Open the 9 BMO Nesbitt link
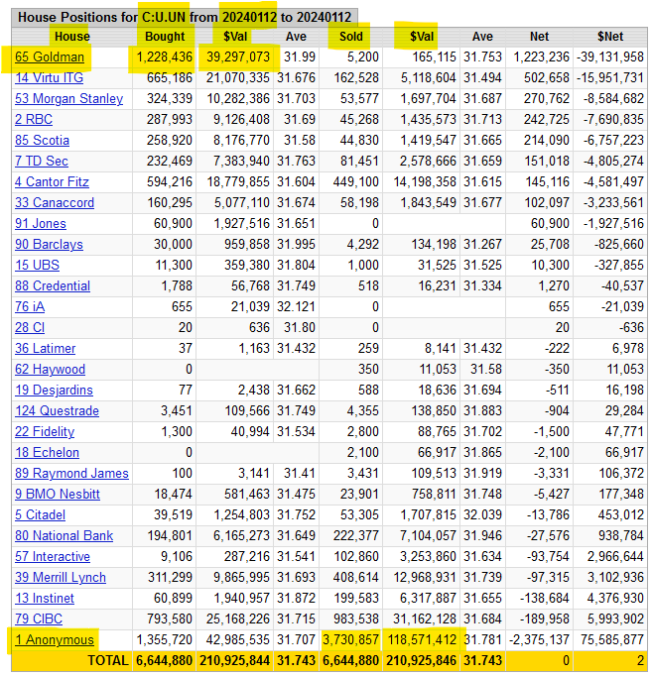This screenshot has height=675, width=652. [58, 494]
